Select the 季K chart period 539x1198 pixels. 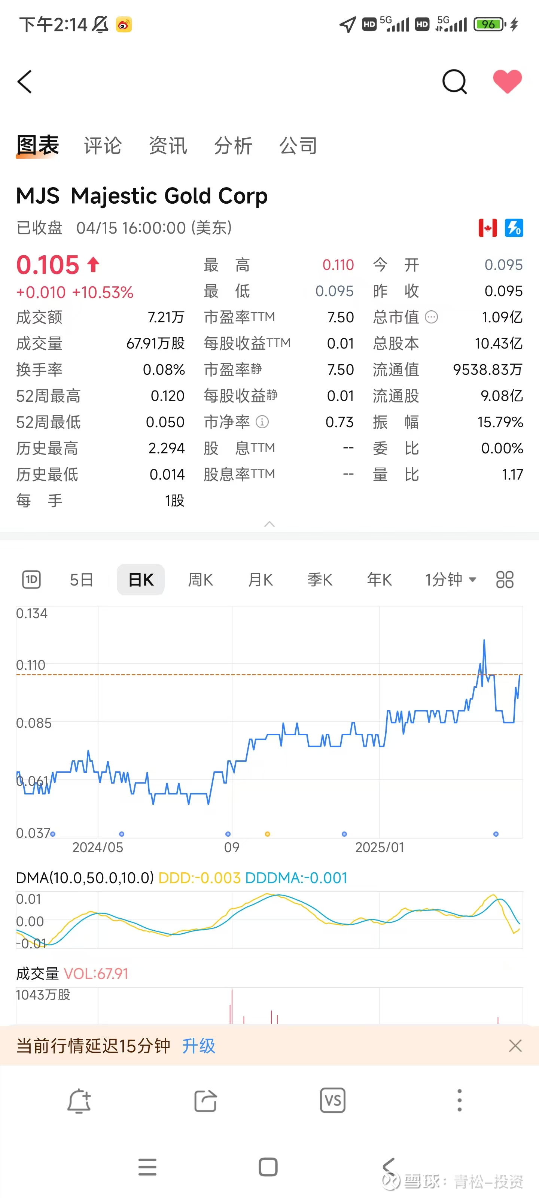point(320,580)
